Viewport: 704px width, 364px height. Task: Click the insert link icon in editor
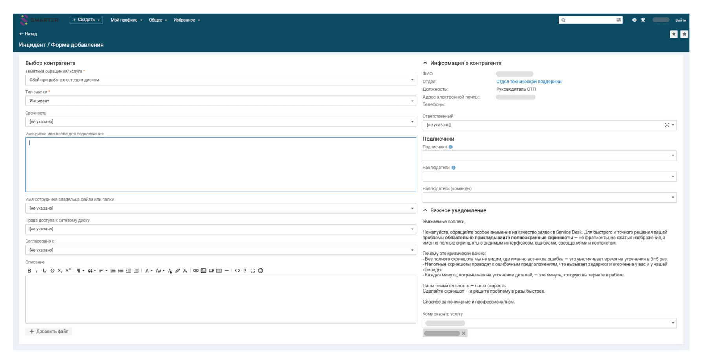click(196, 271)
